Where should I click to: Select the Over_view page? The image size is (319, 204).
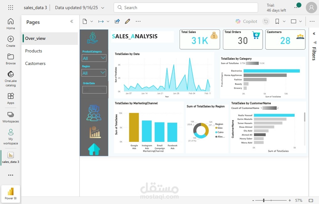pos(50,38)
